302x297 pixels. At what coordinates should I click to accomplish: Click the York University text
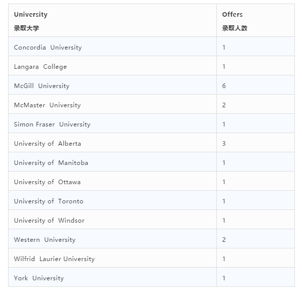click(39, 278)
